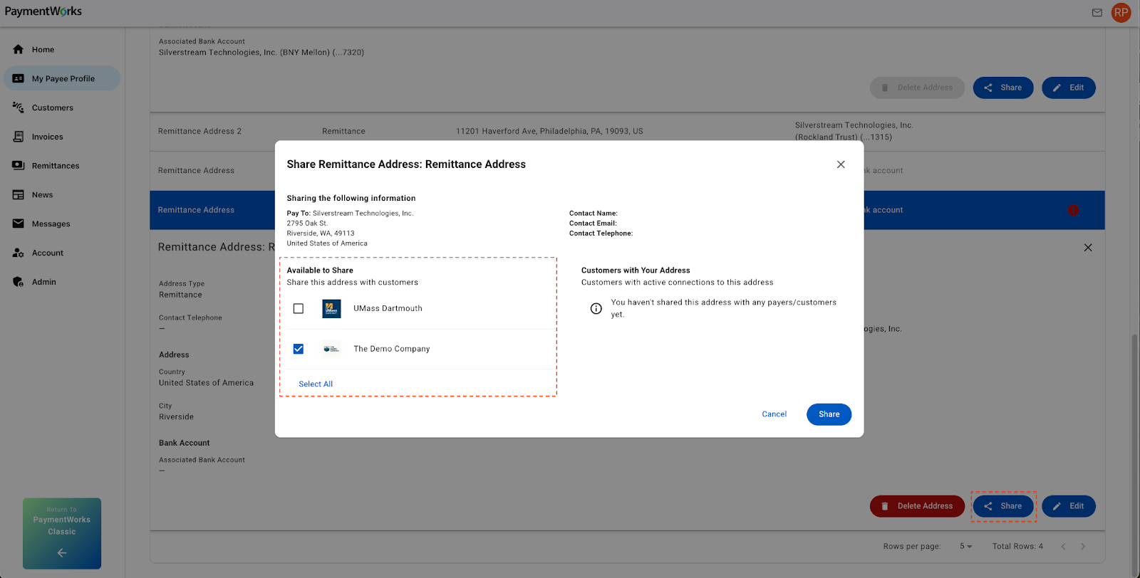The width and height of the screenshot is (1140, 578).
Task: Click the UMass Dartmouth customer name
Action: (x=388, y=309)
